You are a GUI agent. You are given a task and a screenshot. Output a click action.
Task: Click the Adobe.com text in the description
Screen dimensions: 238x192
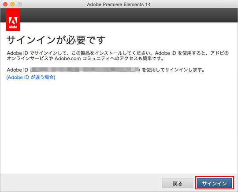(67, 59)
